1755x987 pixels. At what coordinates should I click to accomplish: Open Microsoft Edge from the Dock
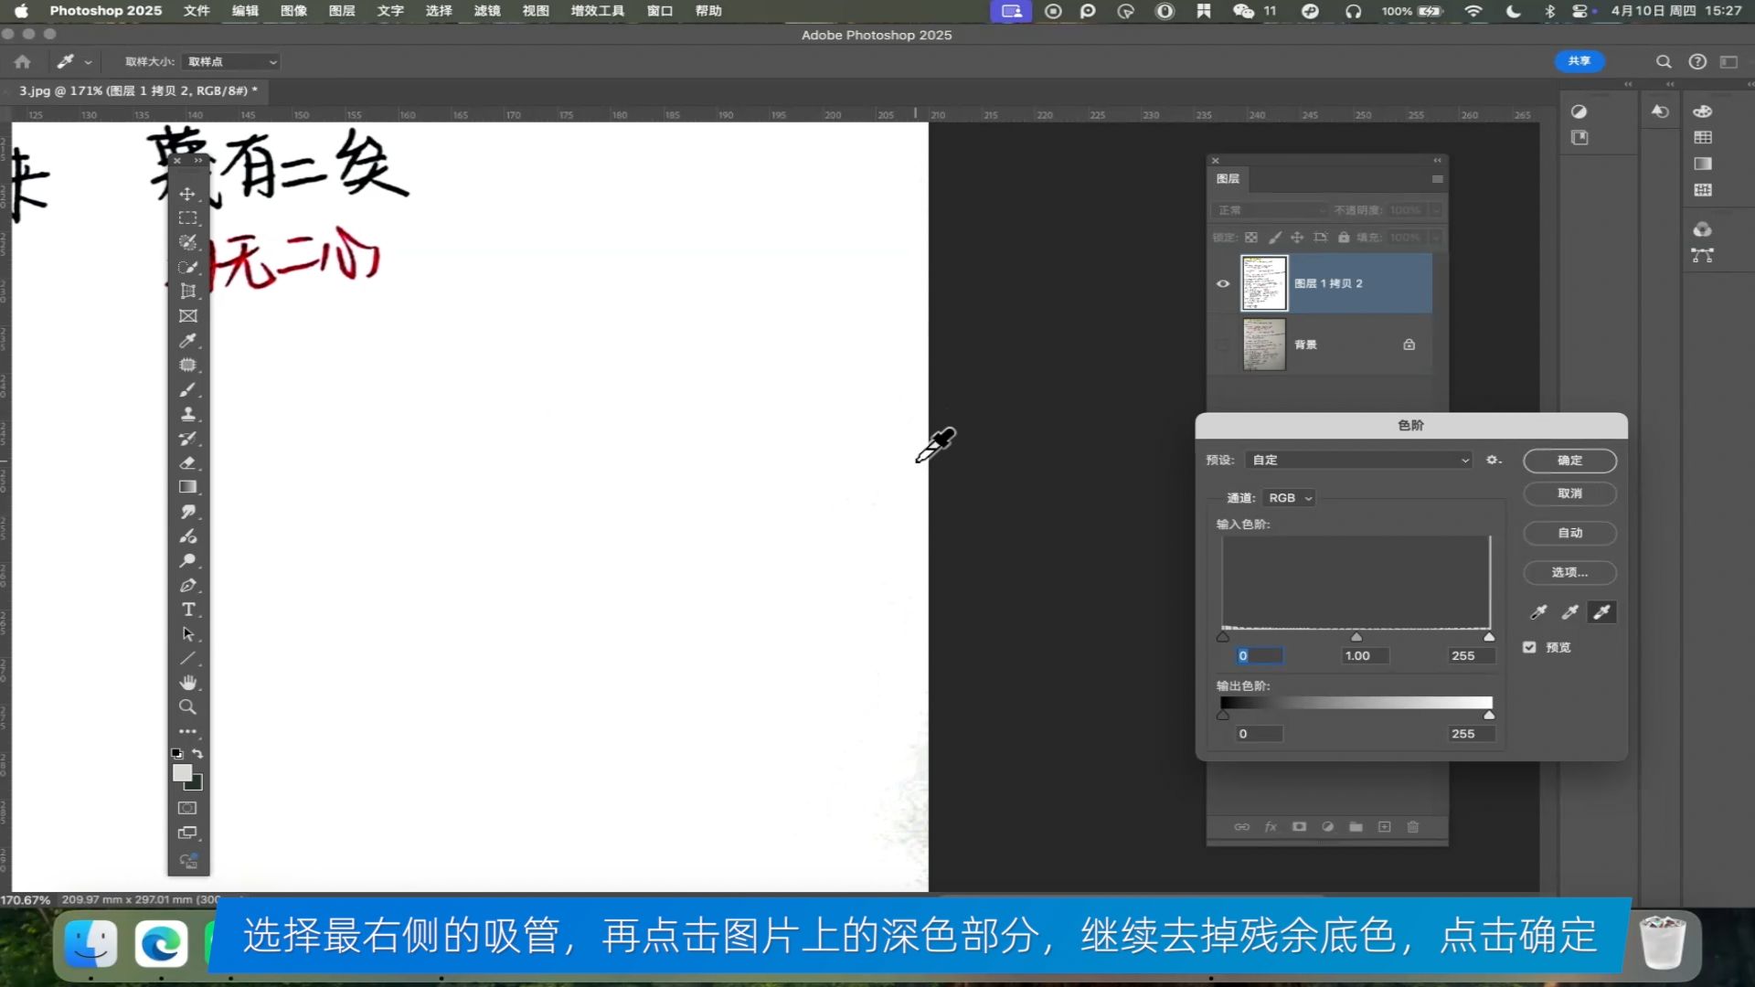point(162,944)
